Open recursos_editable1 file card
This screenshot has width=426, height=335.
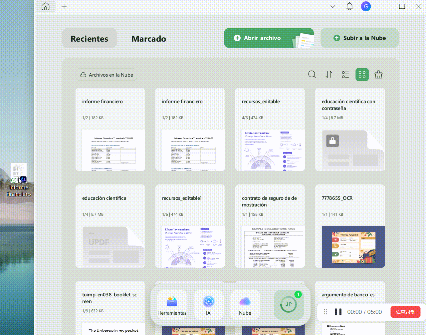coord(190,226)
